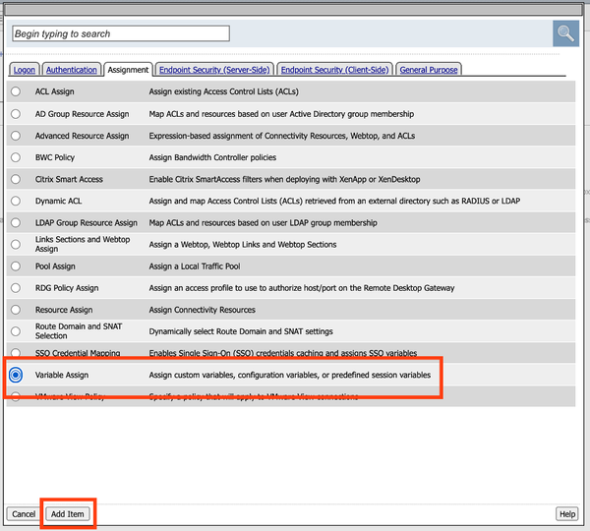The image size is (590, 531).
Task: Click the search text input field
Action: point(120,33)
